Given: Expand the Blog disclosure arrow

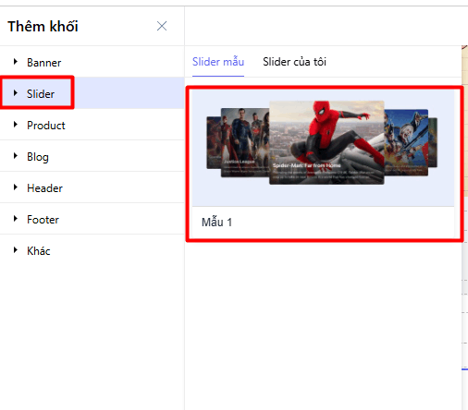Looking at the screenshot, I should click(16, 156).
